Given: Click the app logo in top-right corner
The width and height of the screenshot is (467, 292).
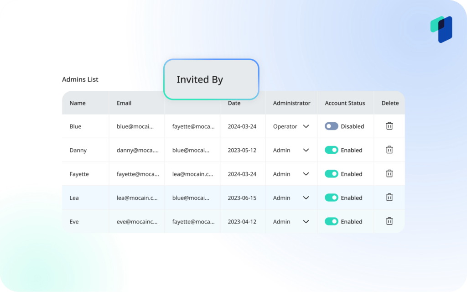Looking at the screenshot, I should click(x=441, y=29).
